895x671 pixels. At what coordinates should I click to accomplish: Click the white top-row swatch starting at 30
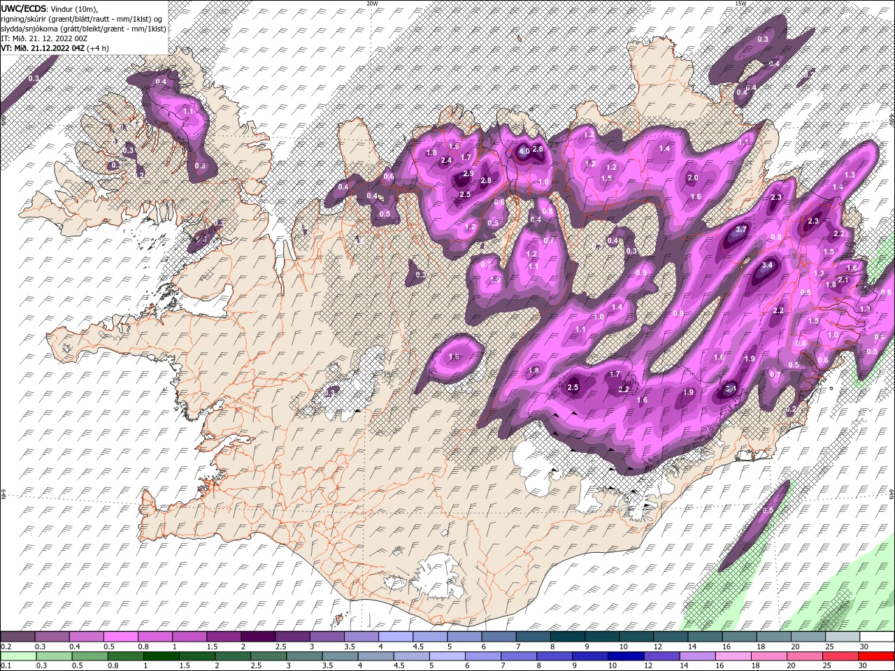(x=877, y=637)
